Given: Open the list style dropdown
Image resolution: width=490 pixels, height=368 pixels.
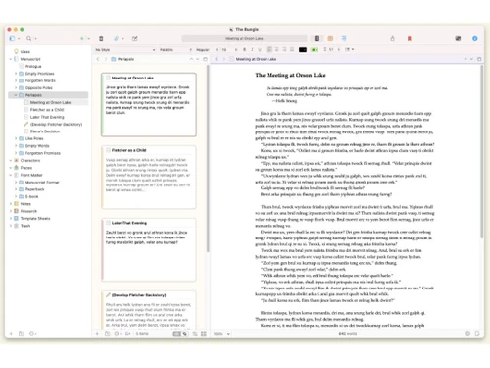Looking at the screenshot, I should click(x=349, y=49).
